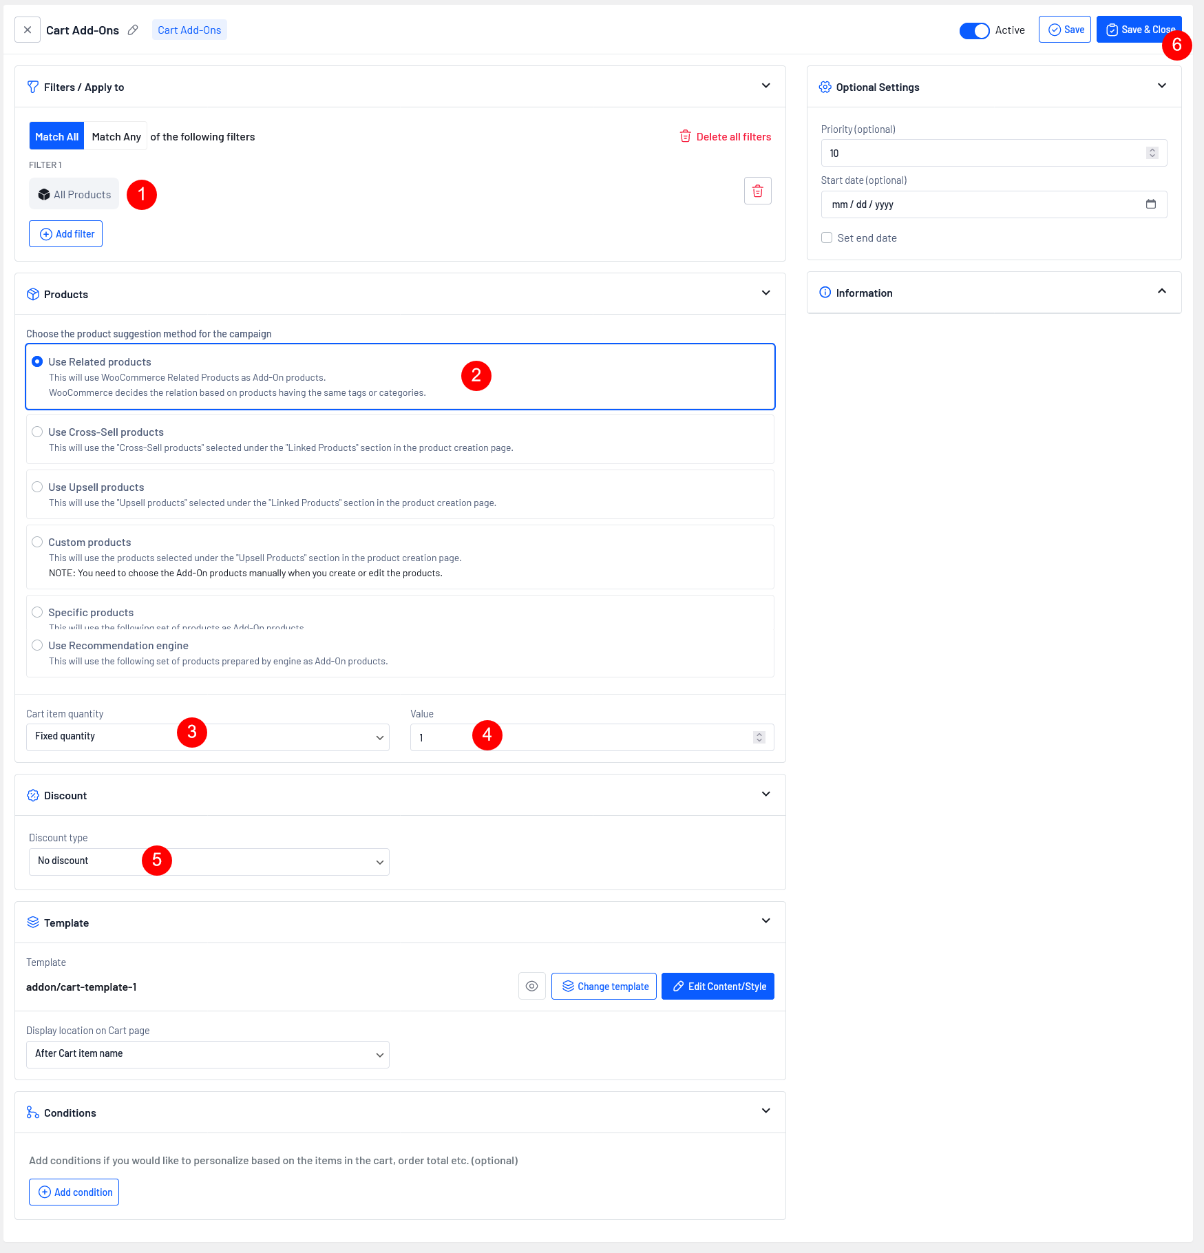Open the Start date calendar picker icon

pos(1150,204)
